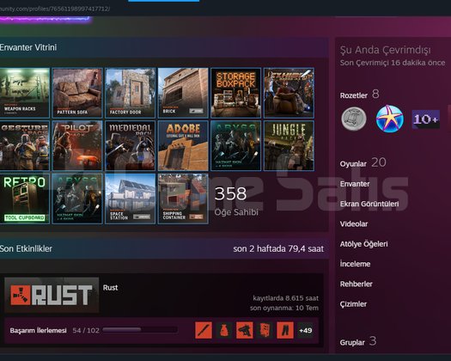The image size is (451, 361).
Task: Click 'kayıtlarda 8.615 saat' text
Action: pyautogui.click(x=285, y=298)
